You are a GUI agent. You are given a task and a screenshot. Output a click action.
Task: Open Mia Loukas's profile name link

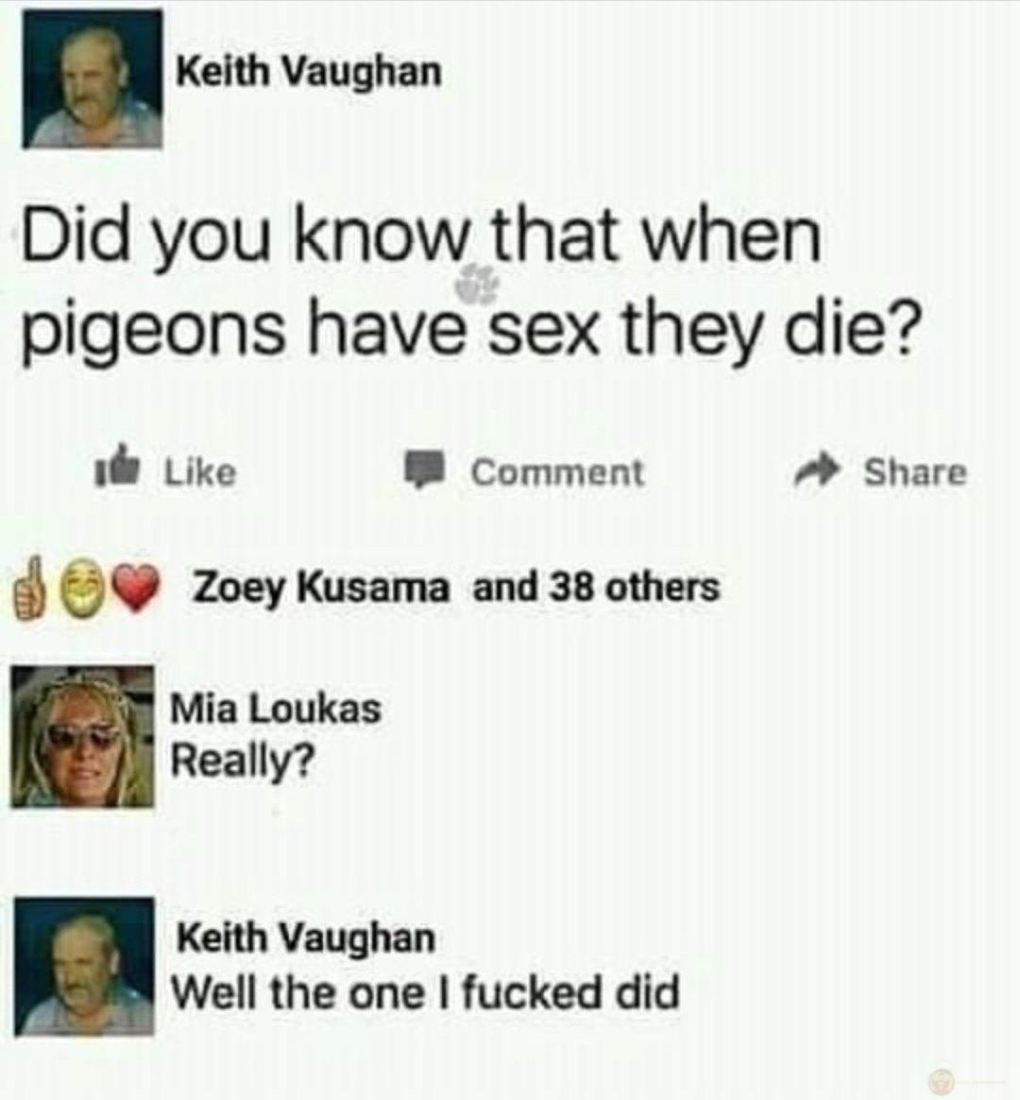coord(276,708)
